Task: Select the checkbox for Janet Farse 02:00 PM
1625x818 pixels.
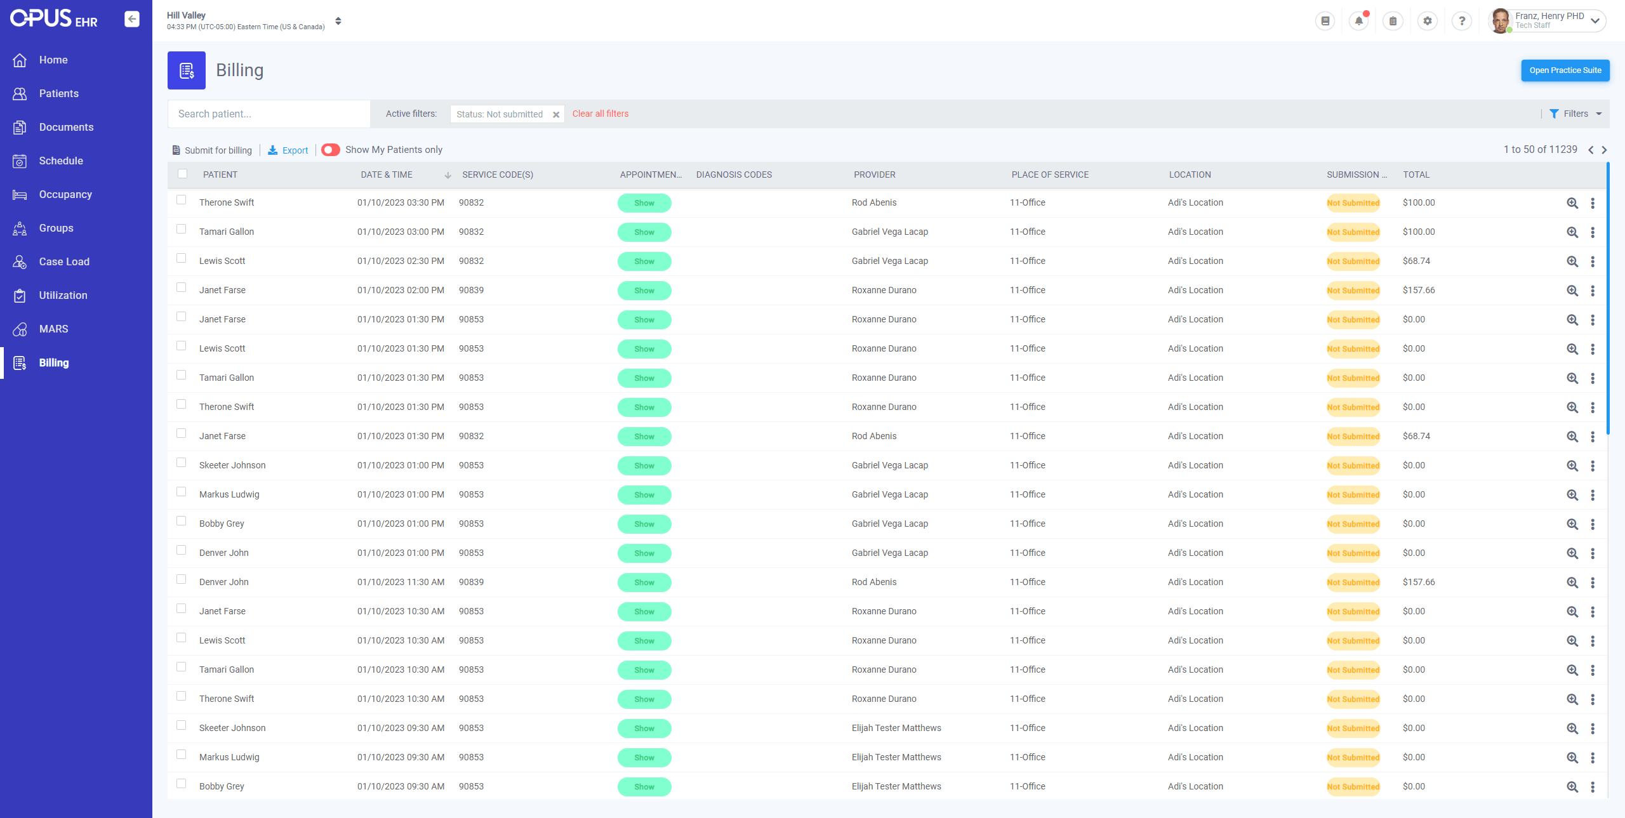Action: (x=182, y=287)
